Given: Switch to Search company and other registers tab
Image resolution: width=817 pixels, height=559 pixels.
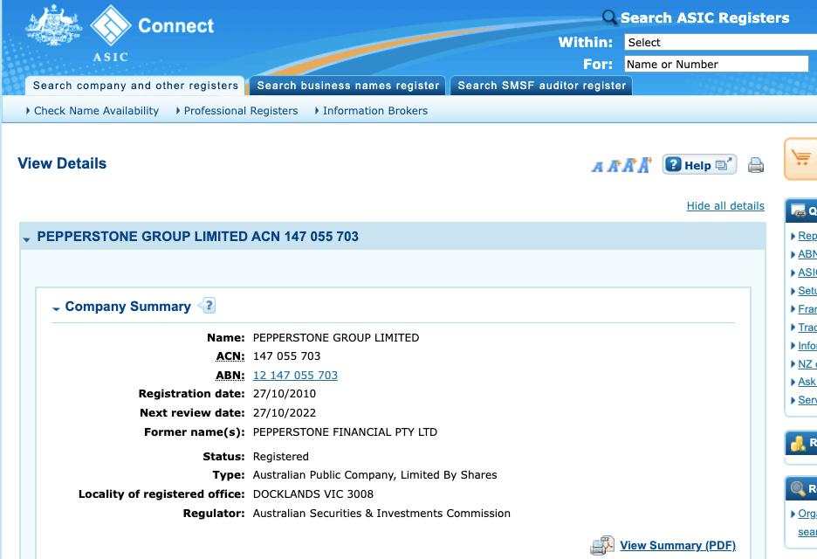Looking at the screenshot, I should (135, 86).
